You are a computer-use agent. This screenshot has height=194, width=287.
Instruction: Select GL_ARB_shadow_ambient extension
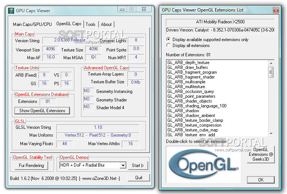point(191,116)
